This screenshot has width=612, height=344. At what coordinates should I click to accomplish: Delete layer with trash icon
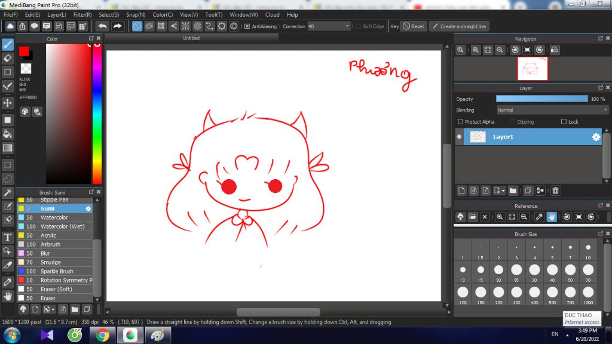[x=555, y=191]
